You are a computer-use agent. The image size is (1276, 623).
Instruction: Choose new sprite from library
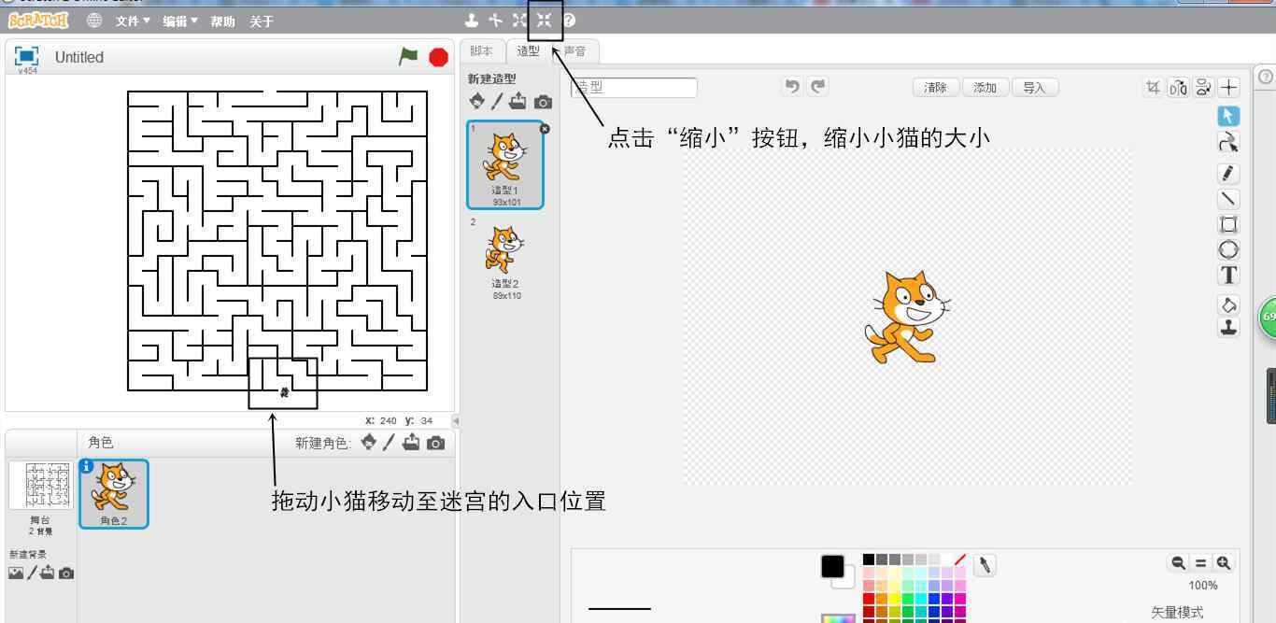click(370, 442)
